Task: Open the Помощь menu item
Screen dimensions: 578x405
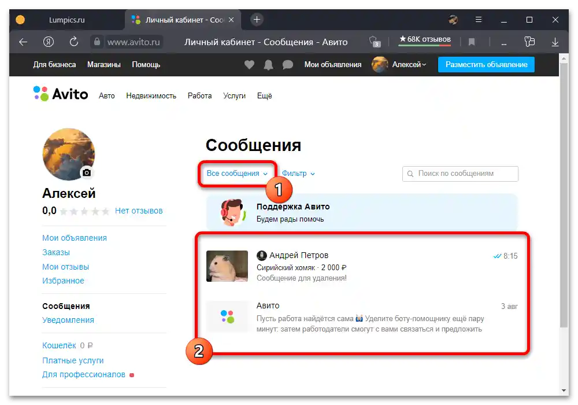Action: (146, 65)
